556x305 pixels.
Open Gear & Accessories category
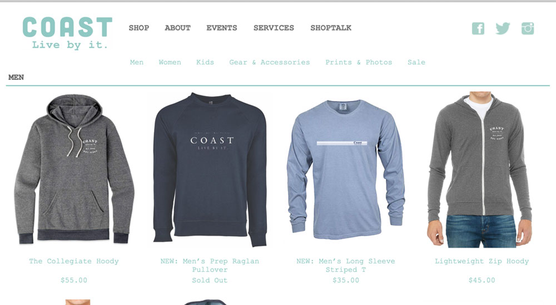[x=270, y=62]
